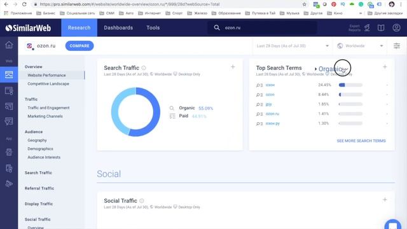Open Social Traffic section in sidebar
This screenshot has width=407, height=229.
(x=38, y=219)
